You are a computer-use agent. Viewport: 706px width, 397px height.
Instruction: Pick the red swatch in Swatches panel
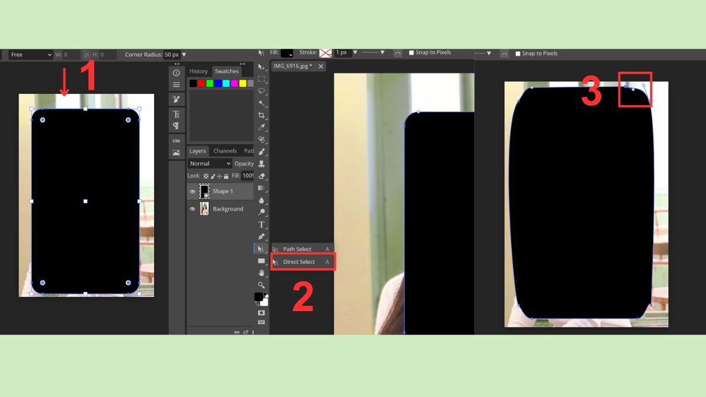point(201,84)
